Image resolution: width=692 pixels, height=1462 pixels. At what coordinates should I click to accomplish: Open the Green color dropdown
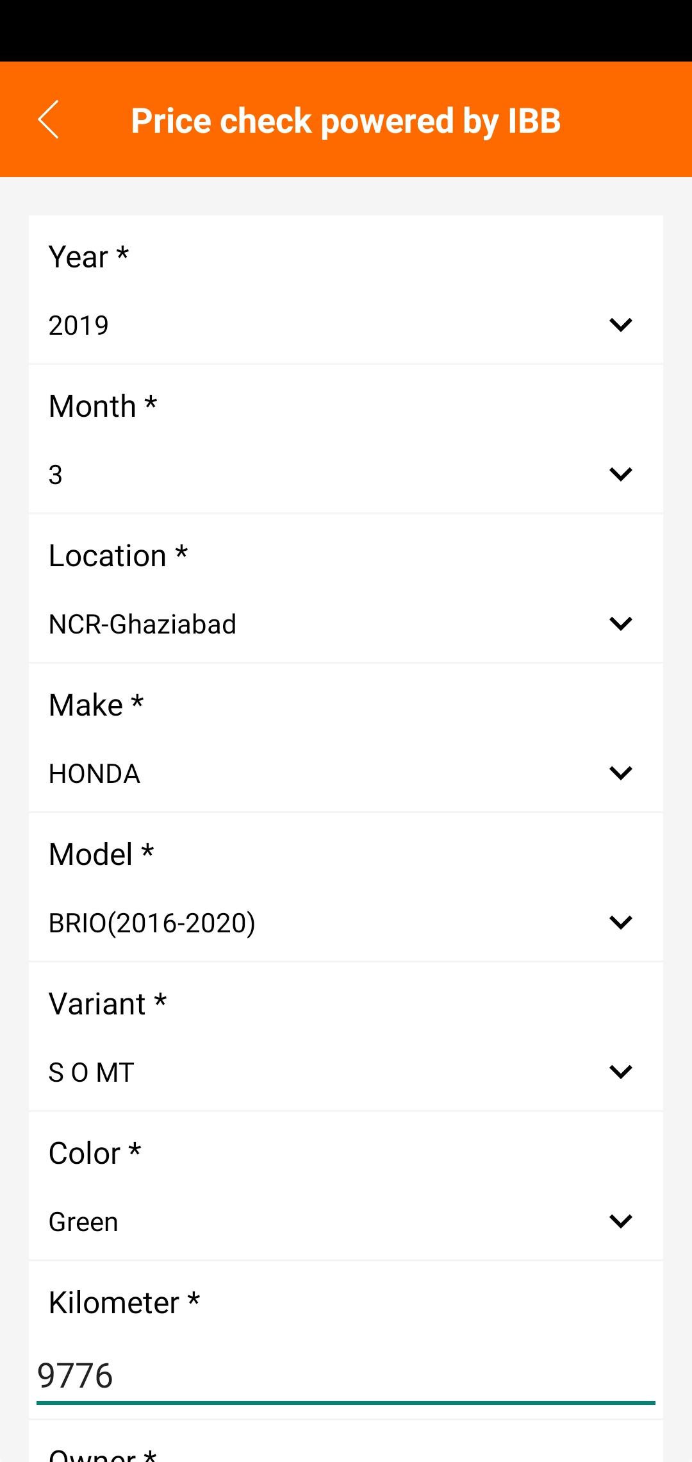pyautogui.click(x=346, y=1222)
